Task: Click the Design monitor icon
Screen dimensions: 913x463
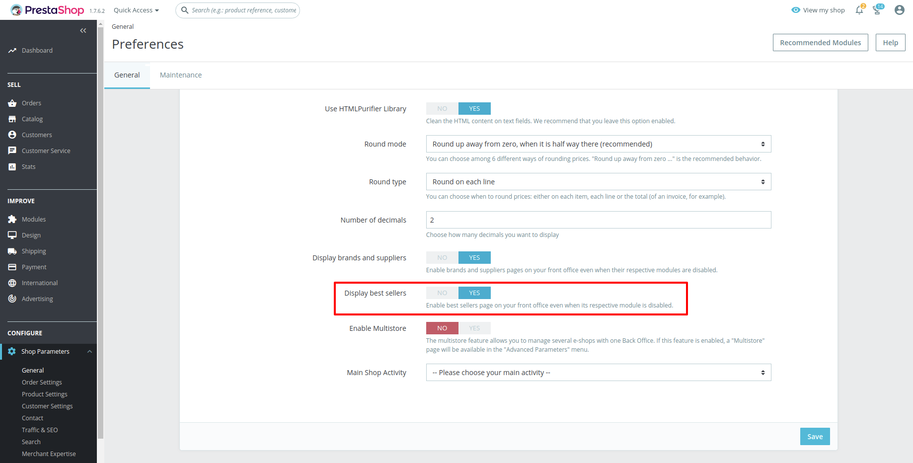Action: pos(12,235)
